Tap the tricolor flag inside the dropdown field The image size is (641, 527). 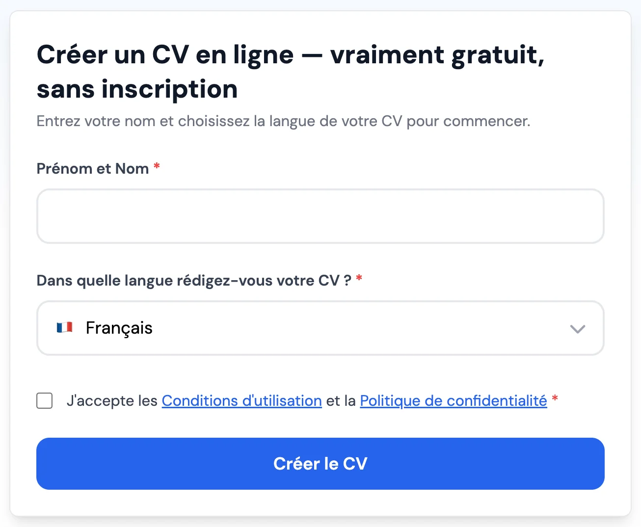coord(65,328)
